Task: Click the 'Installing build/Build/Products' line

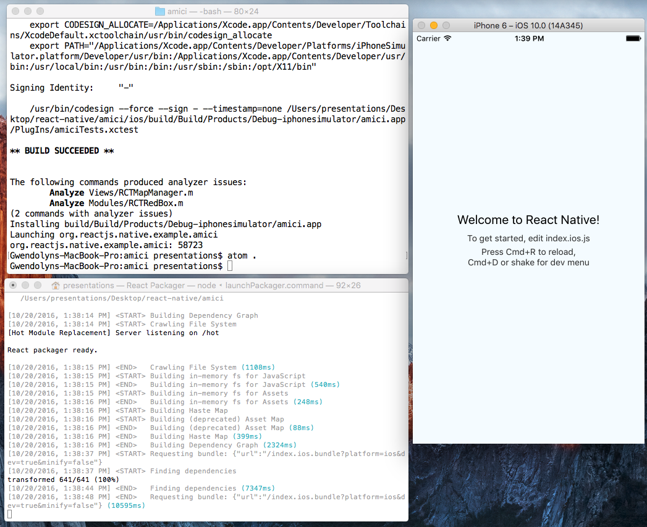Action: [166, 224]
